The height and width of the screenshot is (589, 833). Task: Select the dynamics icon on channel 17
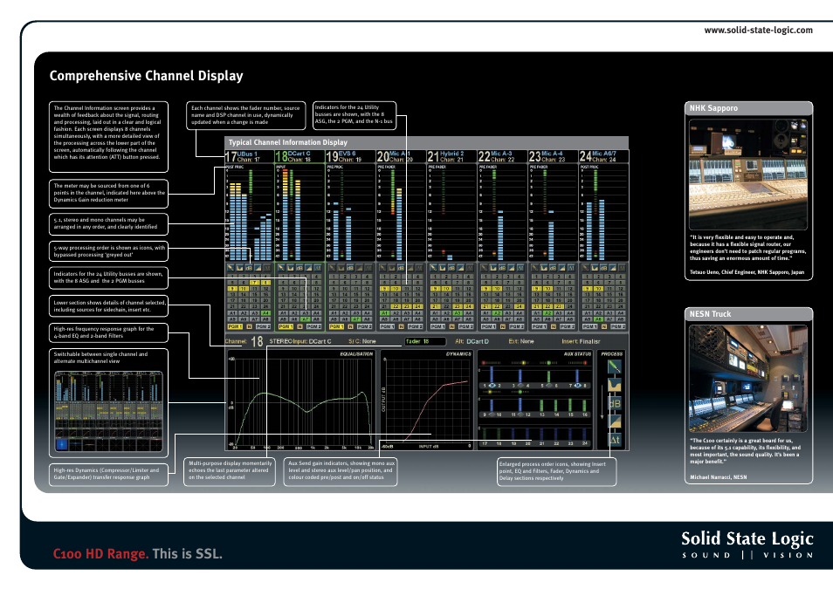tap(258, 268)
